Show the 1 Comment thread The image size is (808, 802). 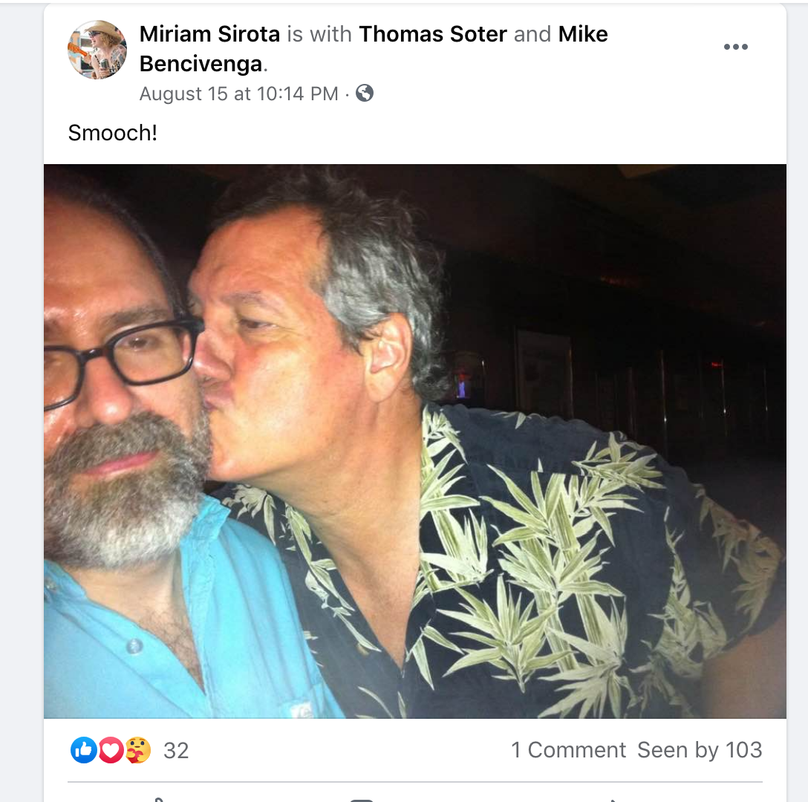(568, 750)
